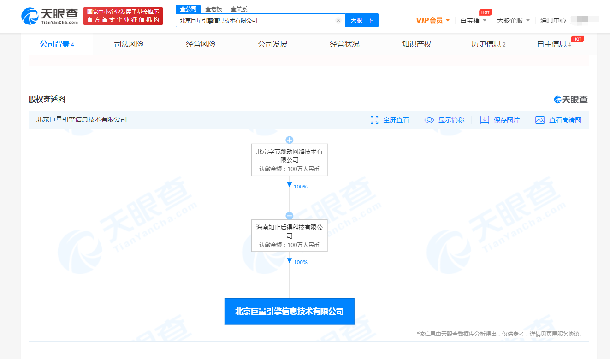Click the blurred user avatar in header
This screenshot has height=359, width=610.
click(585, 19)
